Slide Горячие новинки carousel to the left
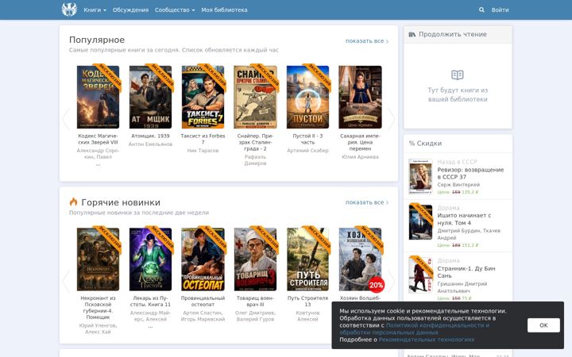Viewport: 572px width, 357px height. coord(66,281)
